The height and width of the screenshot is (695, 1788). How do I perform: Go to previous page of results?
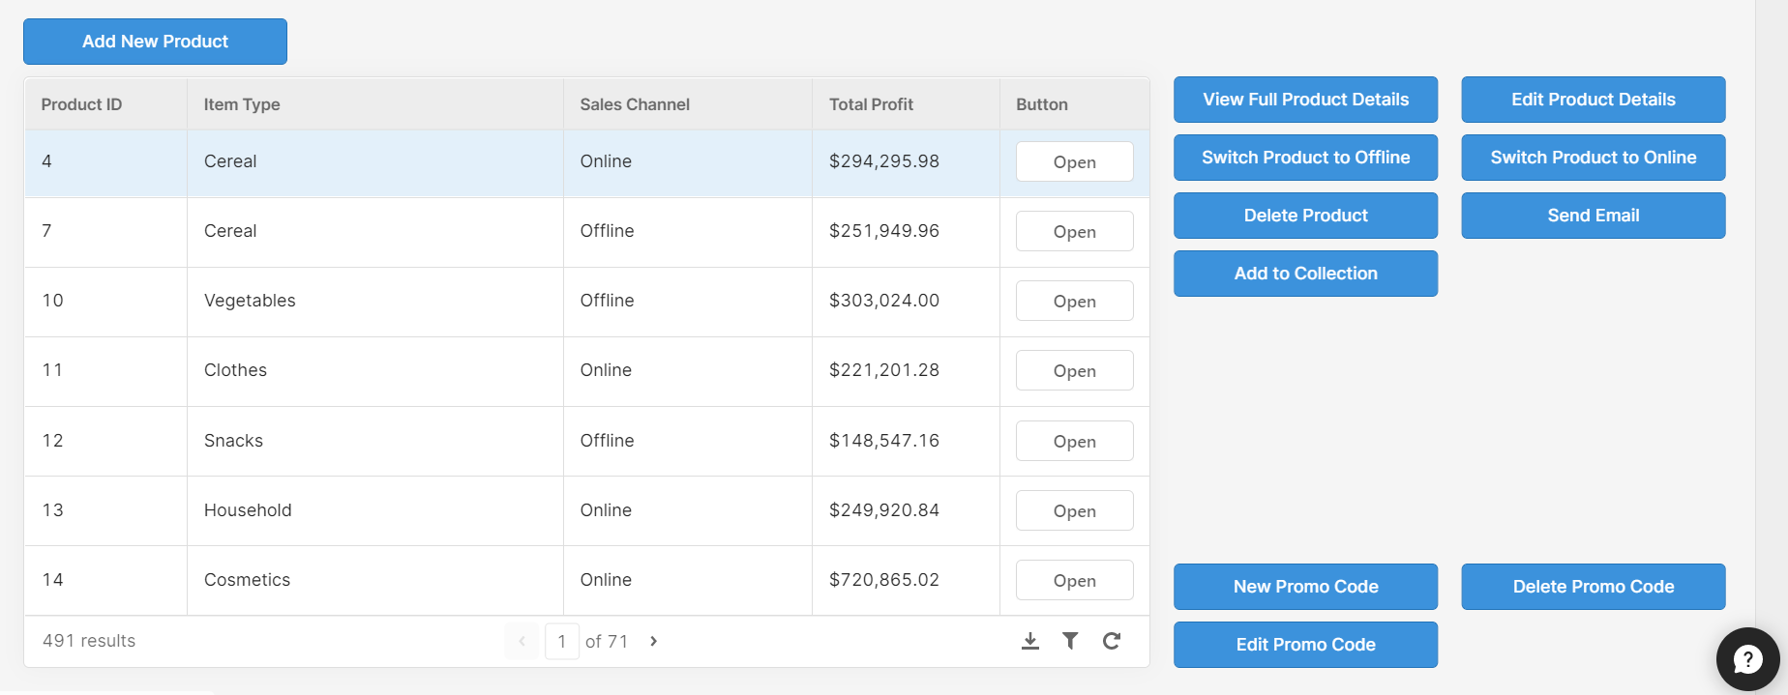[x=521, y=641]
